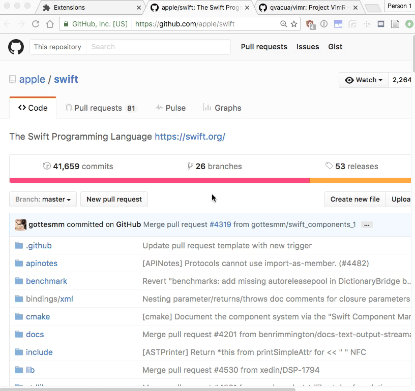This screenshot has height=391, width=415.
Task: Open Issues in the top navigation
Action: tap(308, 47)
